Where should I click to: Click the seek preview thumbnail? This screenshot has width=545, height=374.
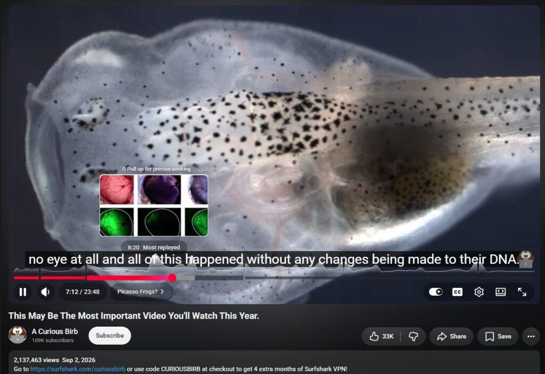tap(154, 205)
